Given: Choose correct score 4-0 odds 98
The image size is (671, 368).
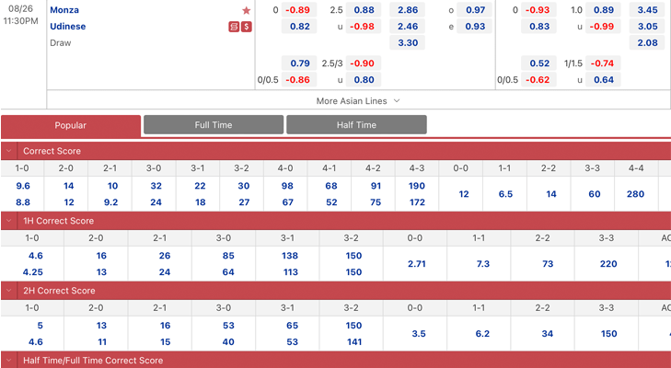Looking at the screenshot, I should tap(287, 186).
